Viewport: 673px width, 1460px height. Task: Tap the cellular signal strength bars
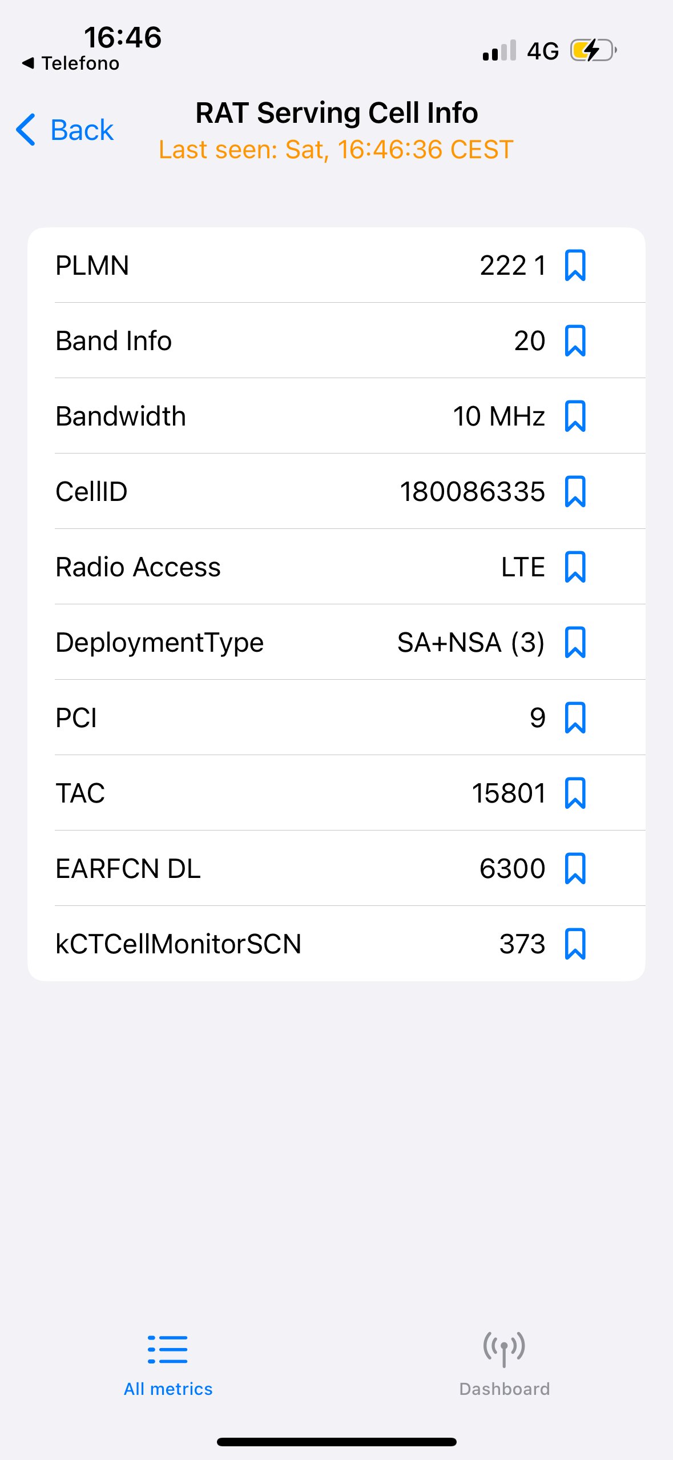[499, 51]
